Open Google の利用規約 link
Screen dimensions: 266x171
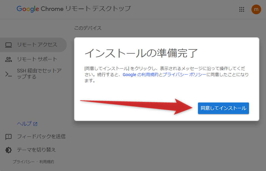(x=141, y=75)
